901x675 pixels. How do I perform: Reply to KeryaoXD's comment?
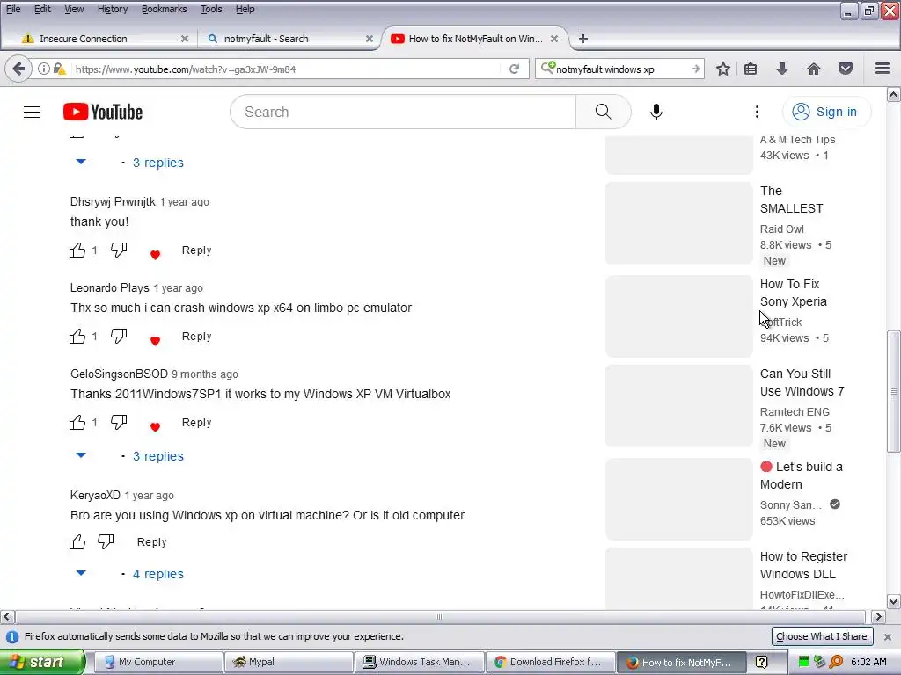point(151,541)
